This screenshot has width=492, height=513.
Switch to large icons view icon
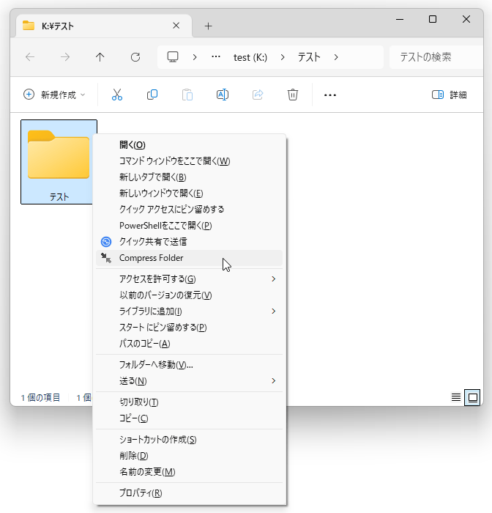473,397
